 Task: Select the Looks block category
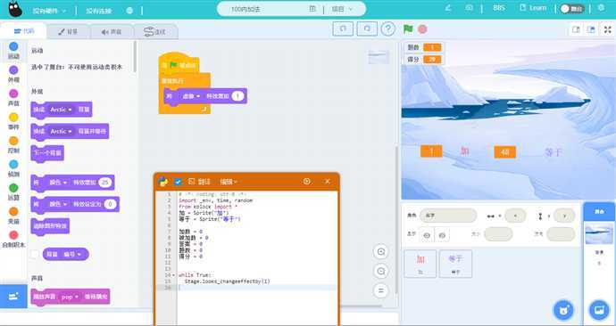(x=13, y=75)
